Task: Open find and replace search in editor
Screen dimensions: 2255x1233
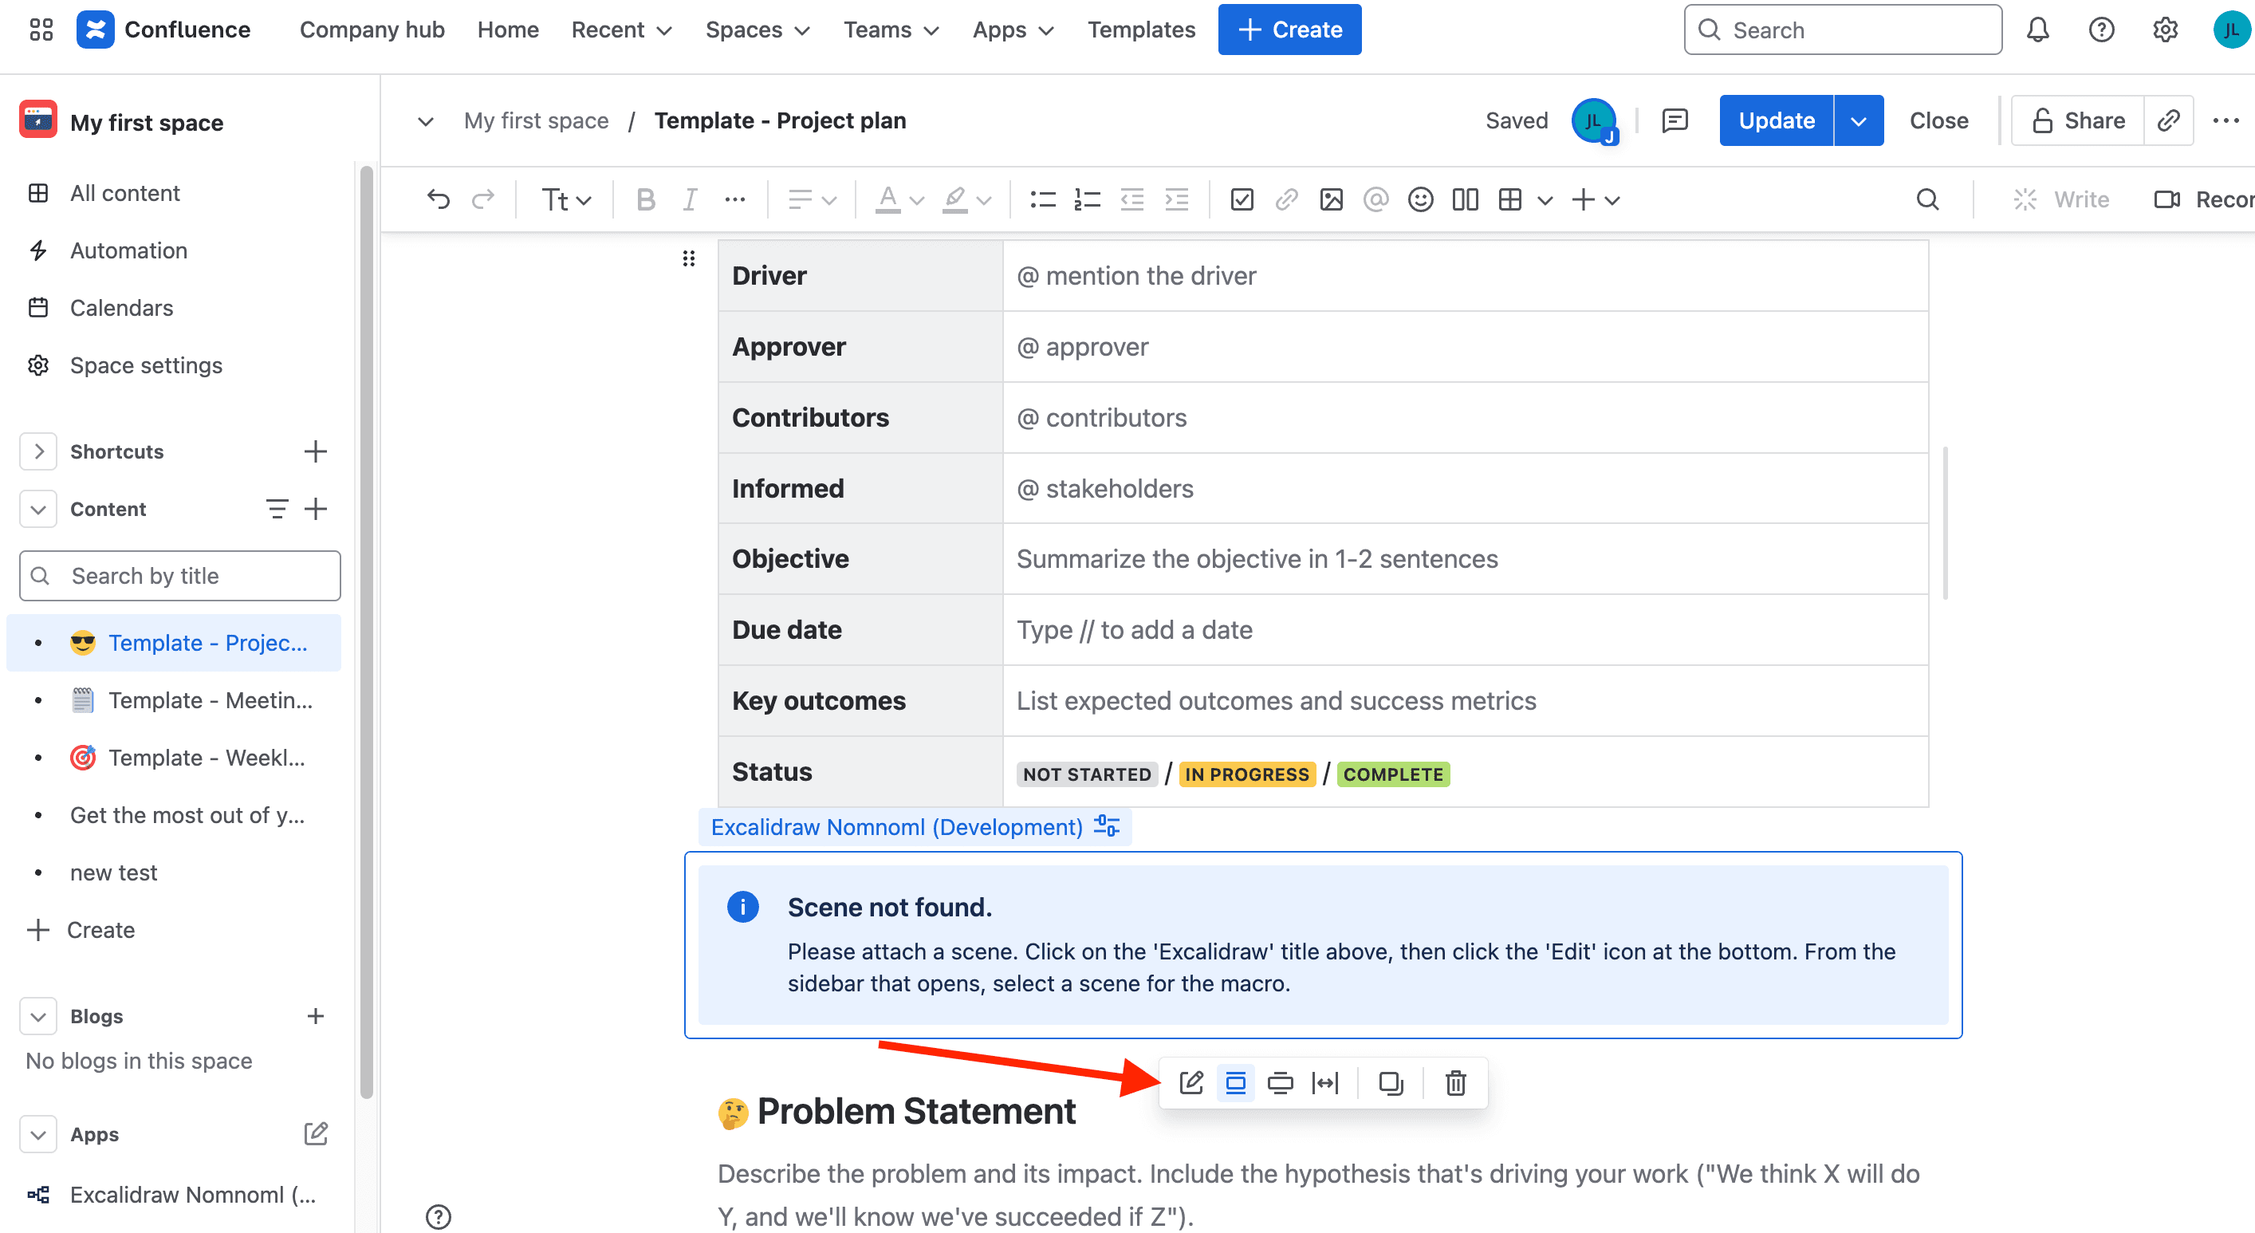Action: [x=1926, y=199]
